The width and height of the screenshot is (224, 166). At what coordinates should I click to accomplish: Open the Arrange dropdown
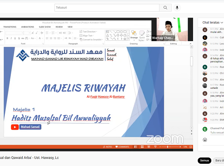tap(134, 35)
